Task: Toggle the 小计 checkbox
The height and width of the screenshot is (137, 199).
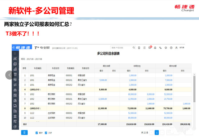Action: click(46, 133)
